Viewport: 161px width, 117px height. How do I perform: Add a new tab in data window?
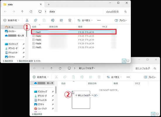click(x=49, y=4)
